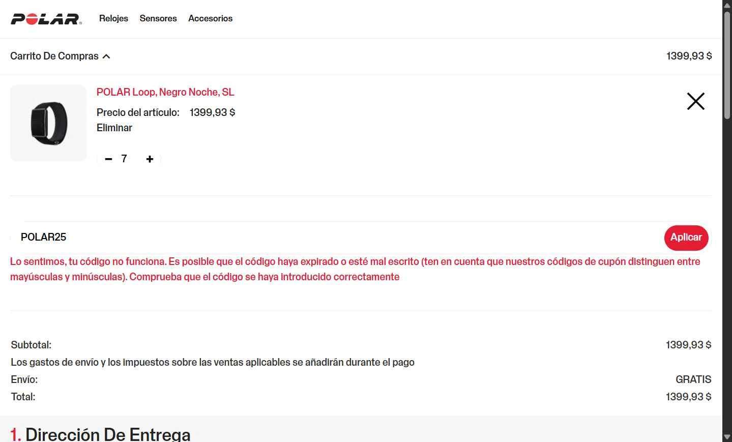Click the Precio del artículo label
Viewport: 732px width, 442px height.
click(x=138, y=112)
